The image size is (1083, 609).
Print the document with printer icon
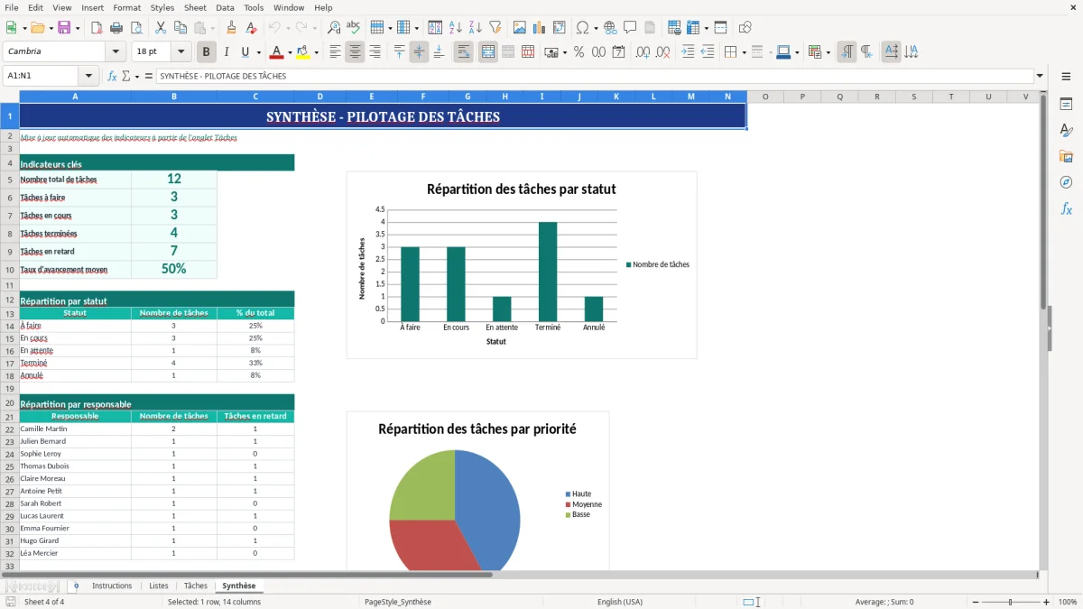click(116, 28)
